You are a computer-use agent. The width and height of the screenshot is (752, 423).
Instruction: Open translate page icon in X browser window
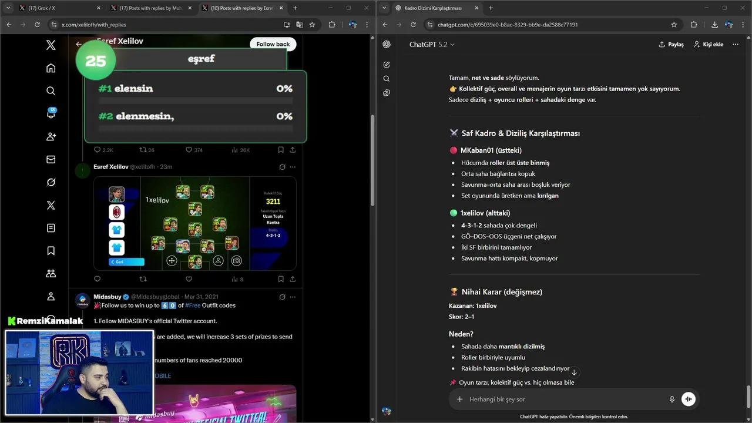299,25
